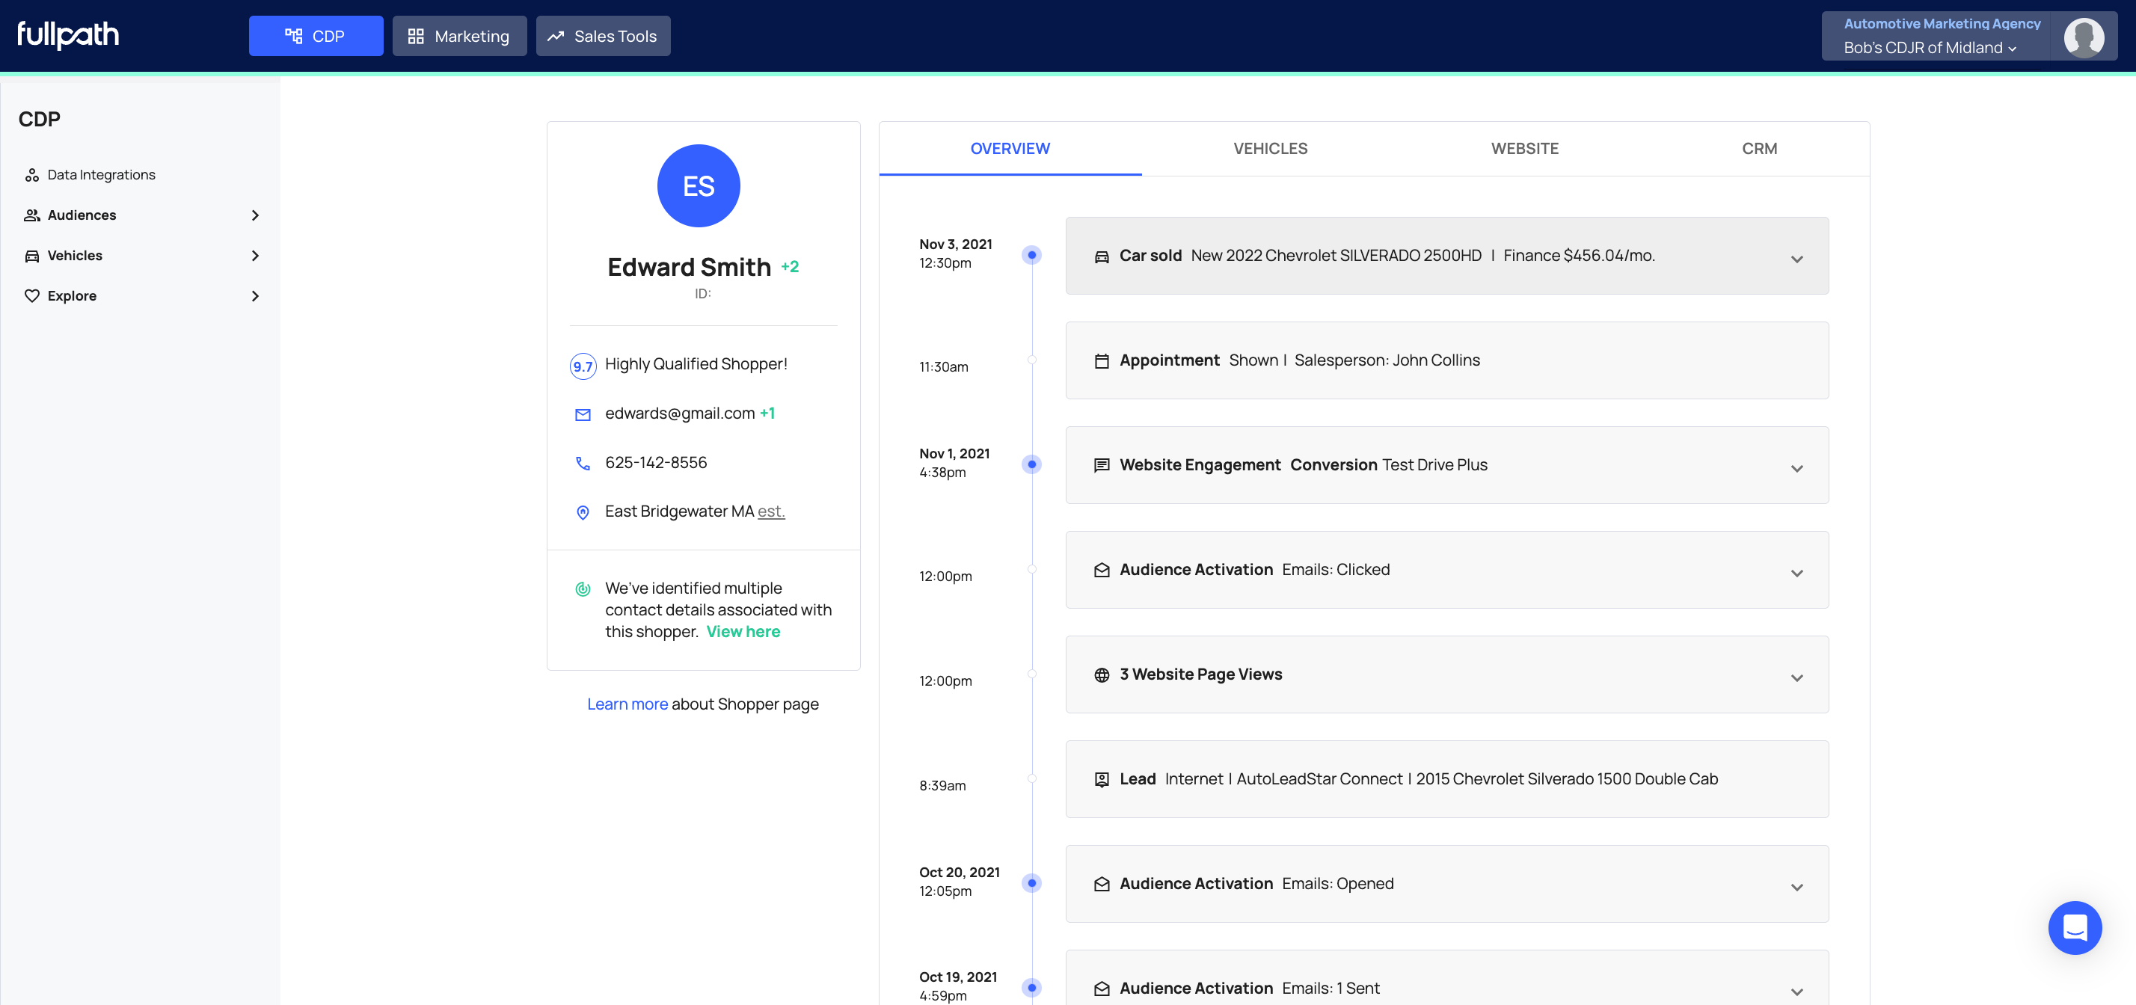Click the user profile avatar

point(2082,37)
